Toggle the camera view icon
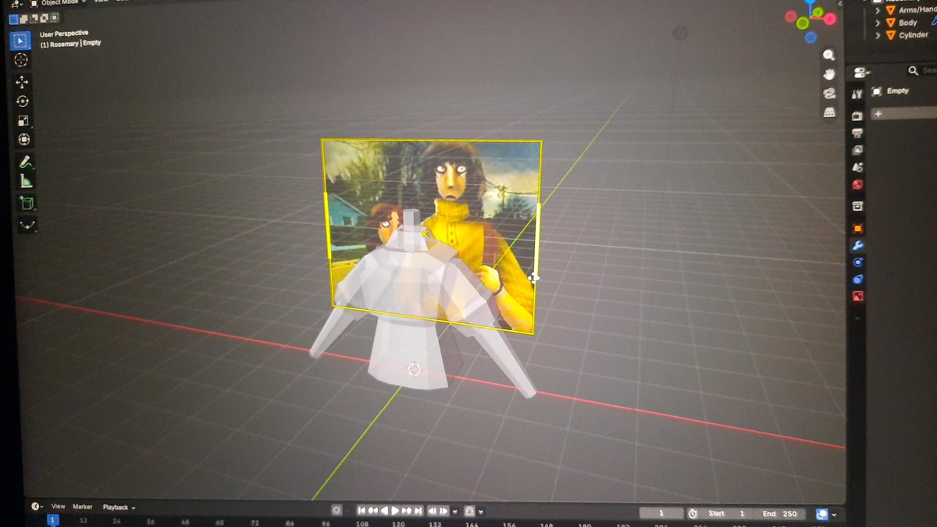 coord(829,93)
